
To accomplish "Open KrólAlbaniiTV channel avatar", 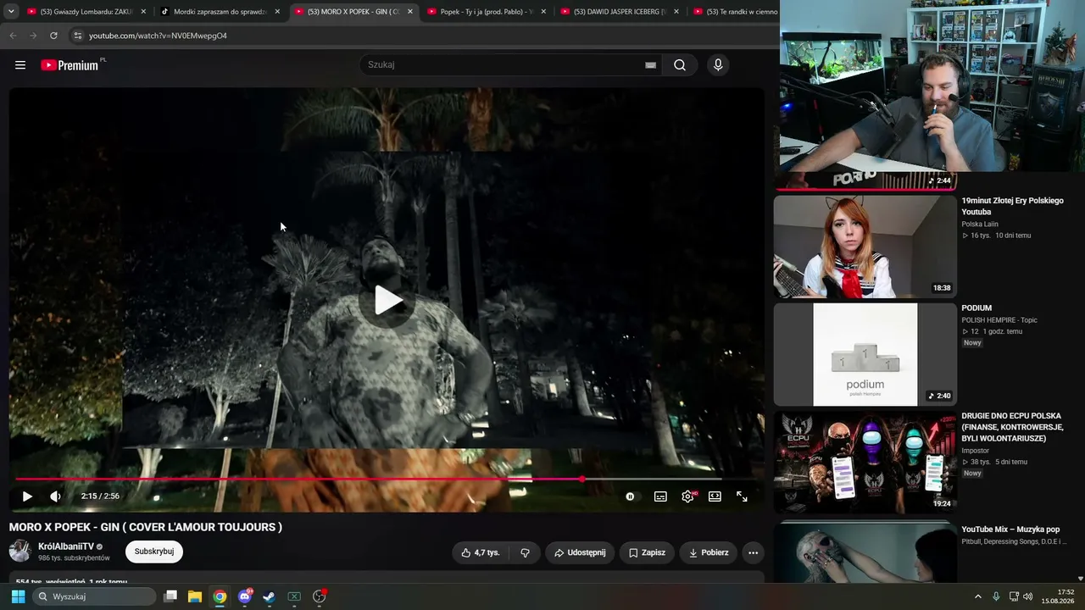I will pos(20,552).
